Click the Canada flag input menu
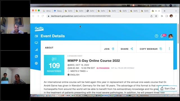Viewport: 180px width, 101px height. pyautogui.click(x=133, y=5)
